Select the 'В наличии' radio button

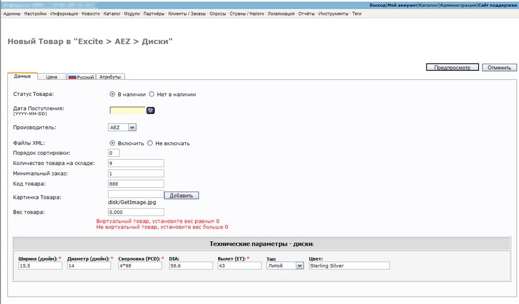112,94
